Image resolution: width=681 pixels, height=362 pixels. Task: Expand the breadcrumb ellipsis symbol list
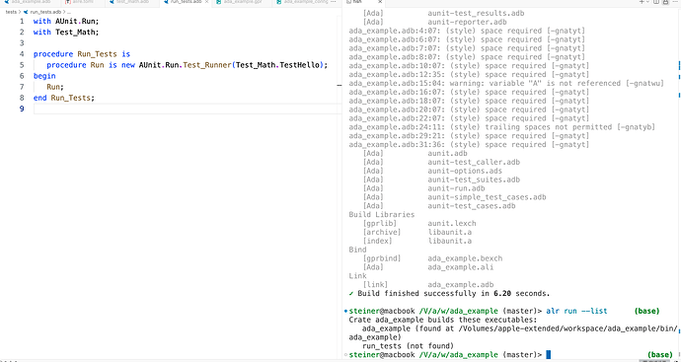[x=69, y=12]
